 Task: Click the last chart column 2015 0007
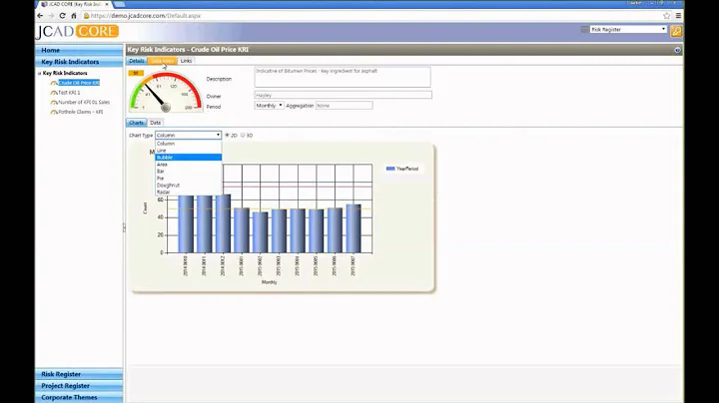point(354,228)
